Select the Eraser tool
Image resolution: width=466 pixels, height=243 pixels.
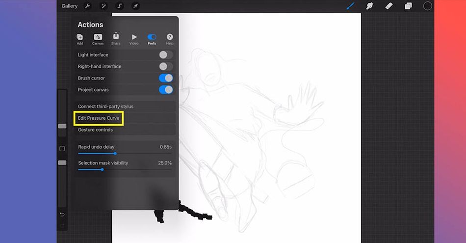(x=388, y=6)
